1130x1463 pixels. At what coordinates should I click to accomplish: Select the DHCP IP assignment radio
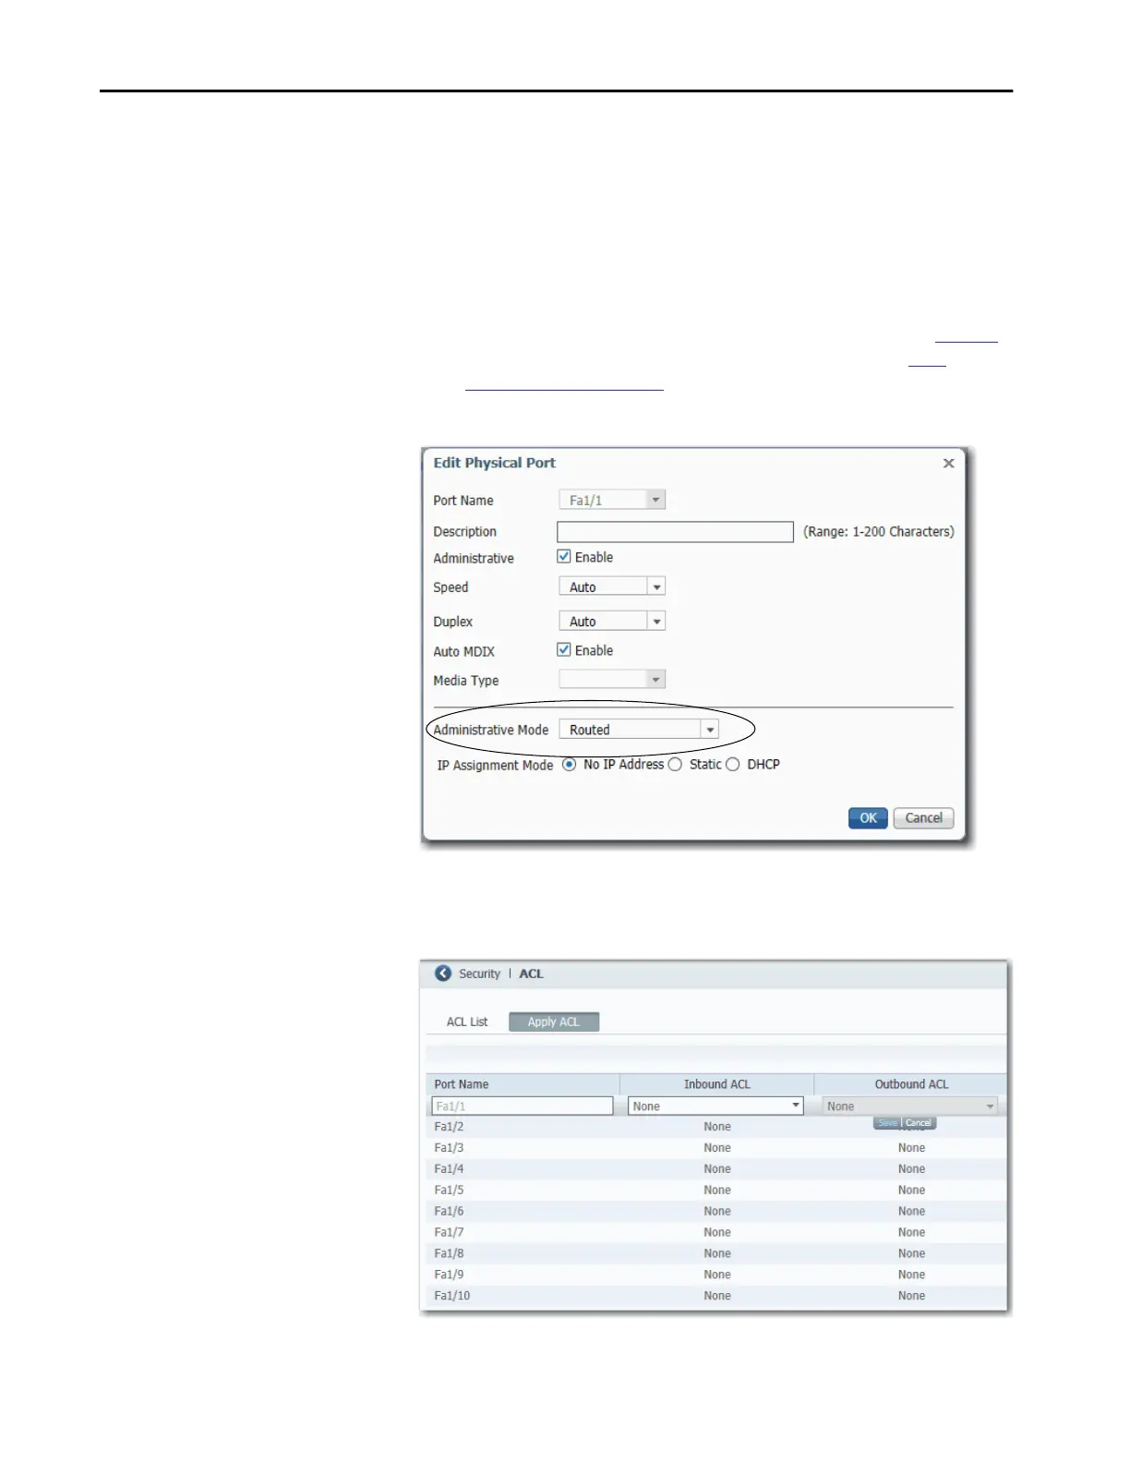(732, 765)
